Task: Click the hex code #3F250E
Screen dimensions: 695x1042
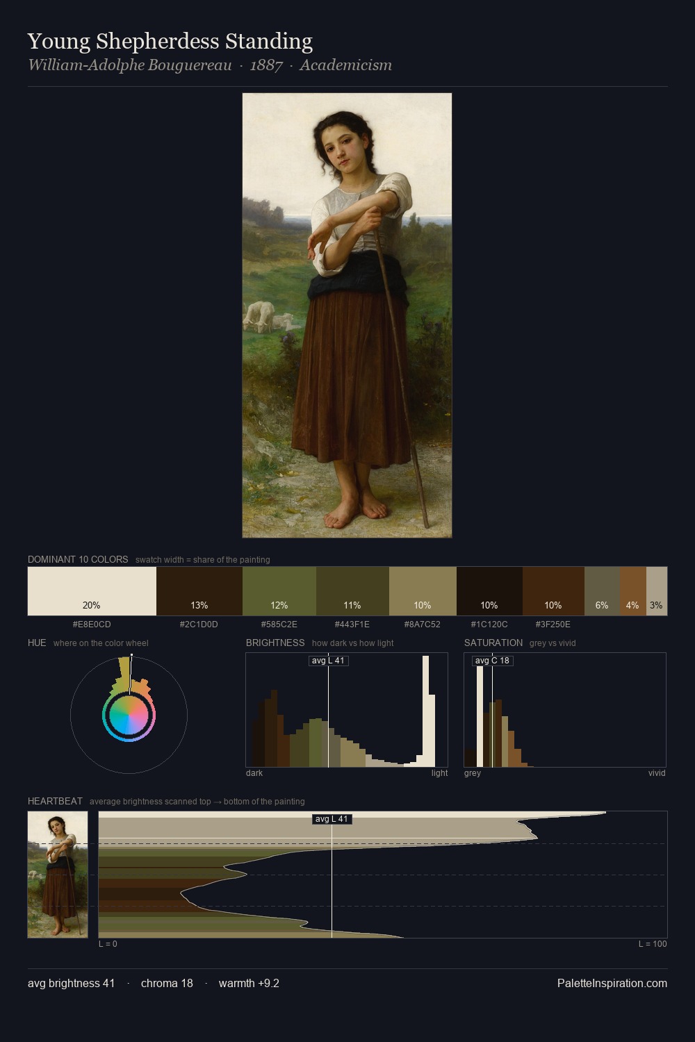Action: tap(553, 625)
